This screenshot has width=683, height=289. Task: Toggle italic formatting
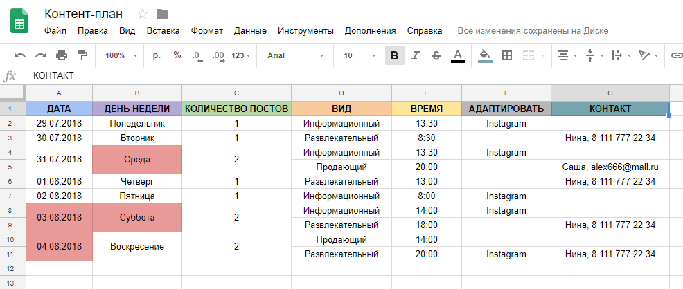[x=415, y=55]
